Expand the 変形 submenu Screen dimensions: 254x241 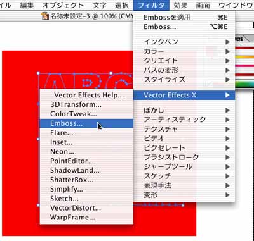coord(184,195)
